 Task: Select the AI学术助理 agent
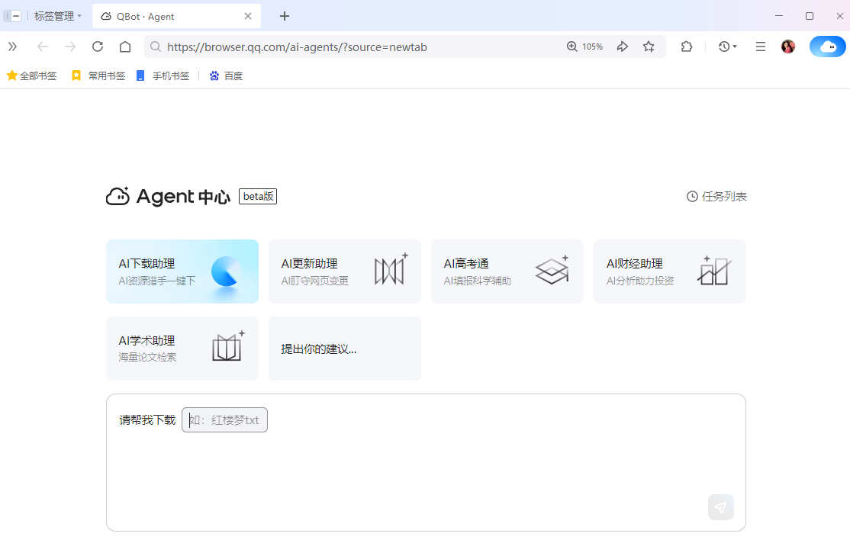tap(182, 348)
